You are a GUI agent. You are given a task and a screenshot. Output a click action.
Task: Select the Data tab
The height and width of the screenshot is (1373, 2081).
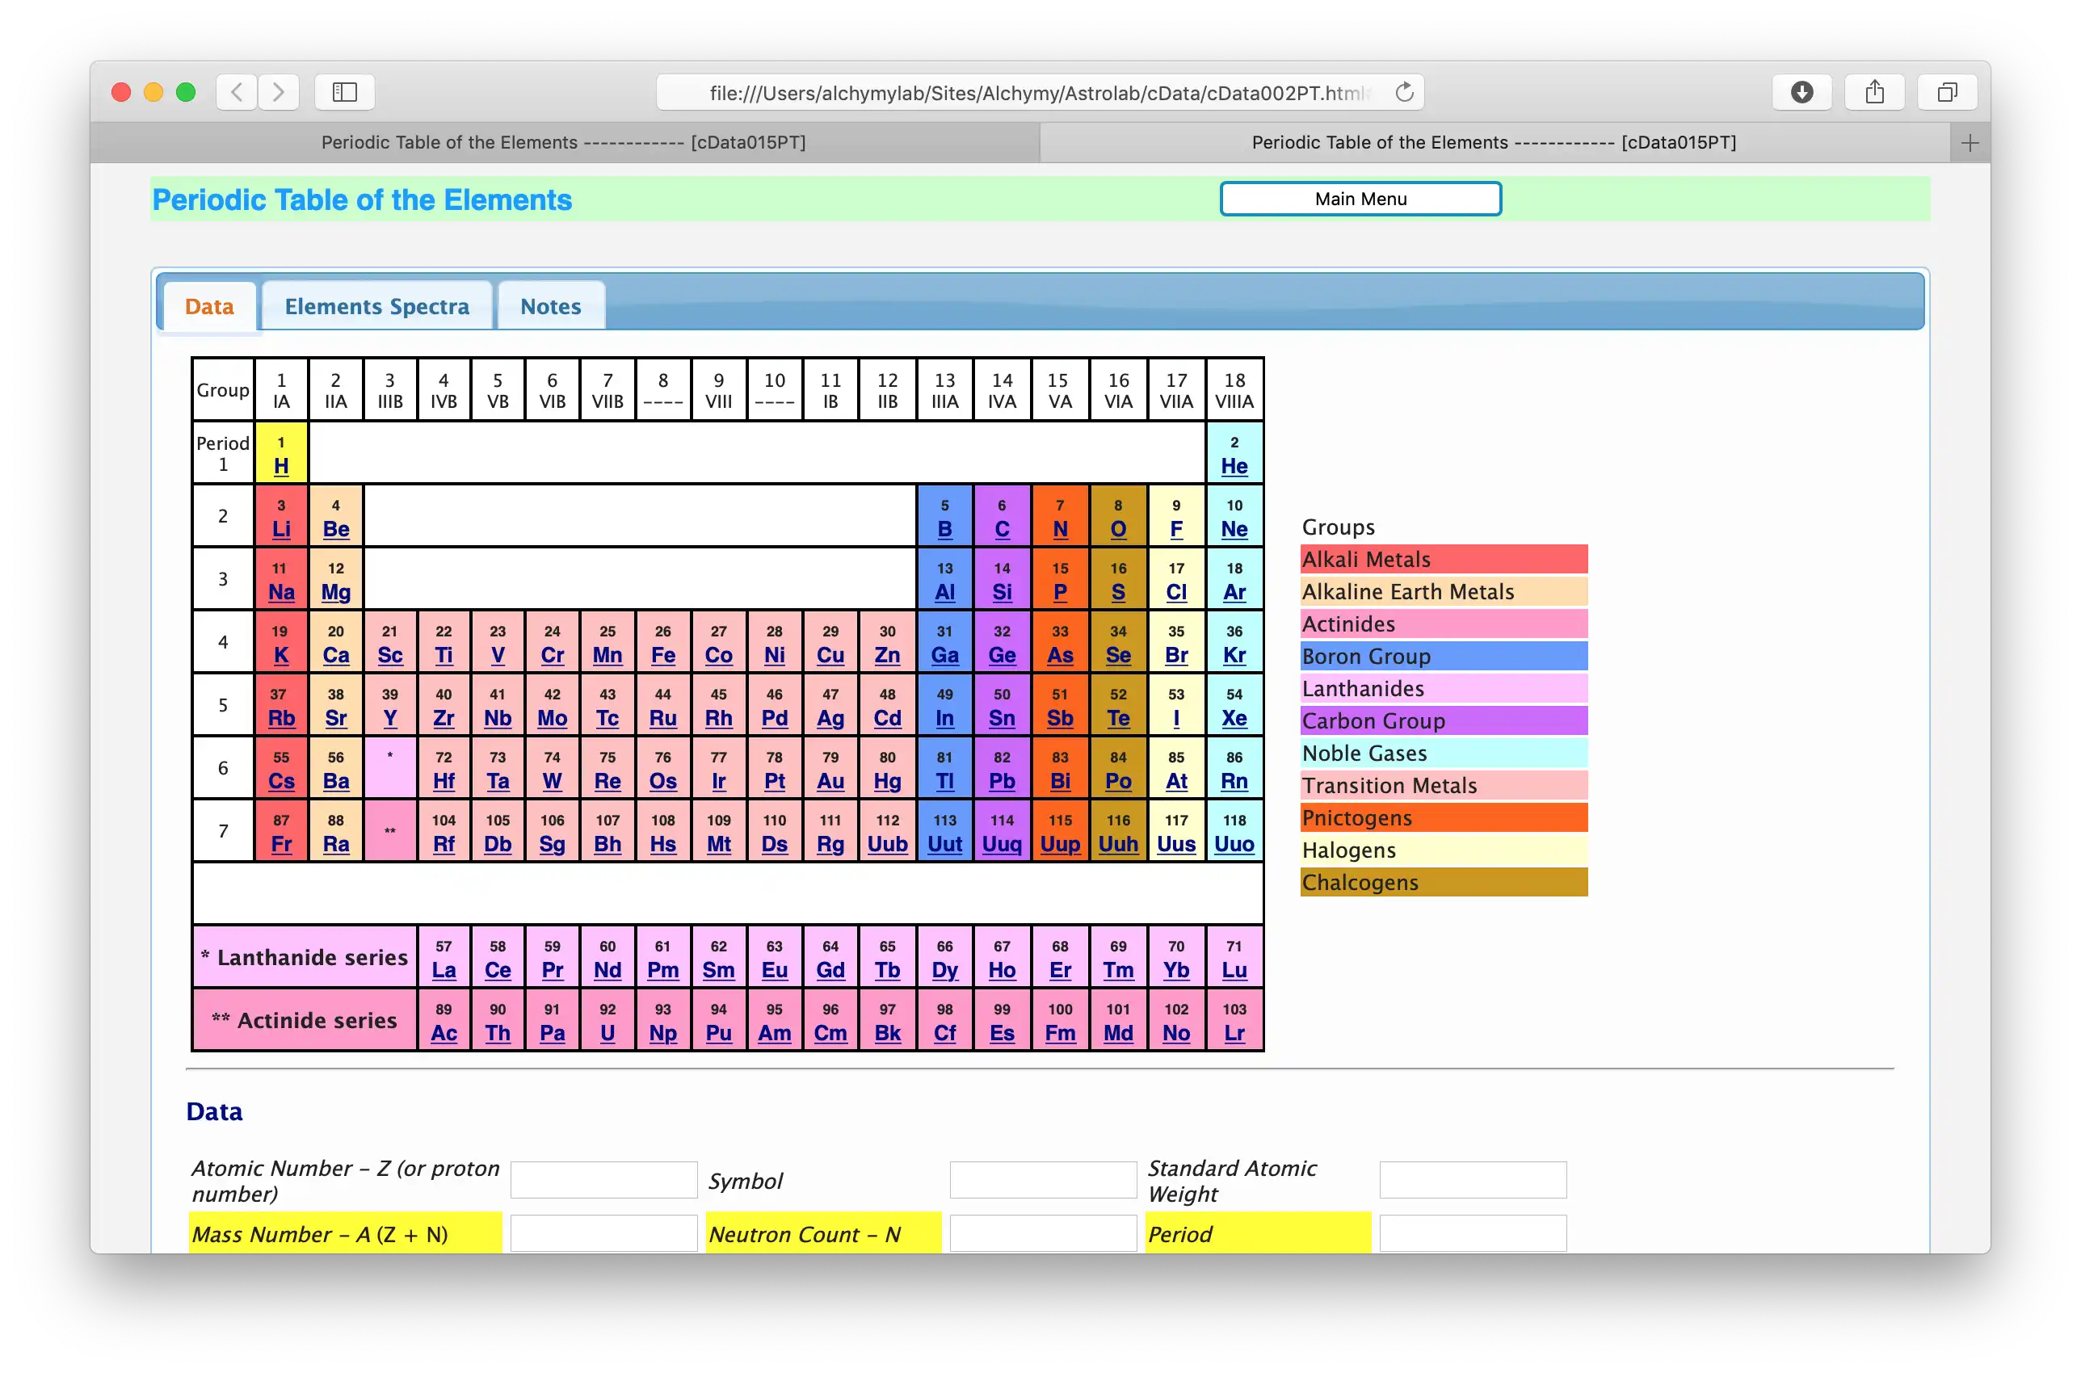[208, 305]
